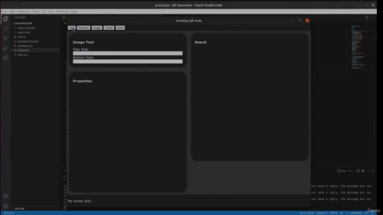
Task: Open the Edit menu
Action: click(12, 11)
